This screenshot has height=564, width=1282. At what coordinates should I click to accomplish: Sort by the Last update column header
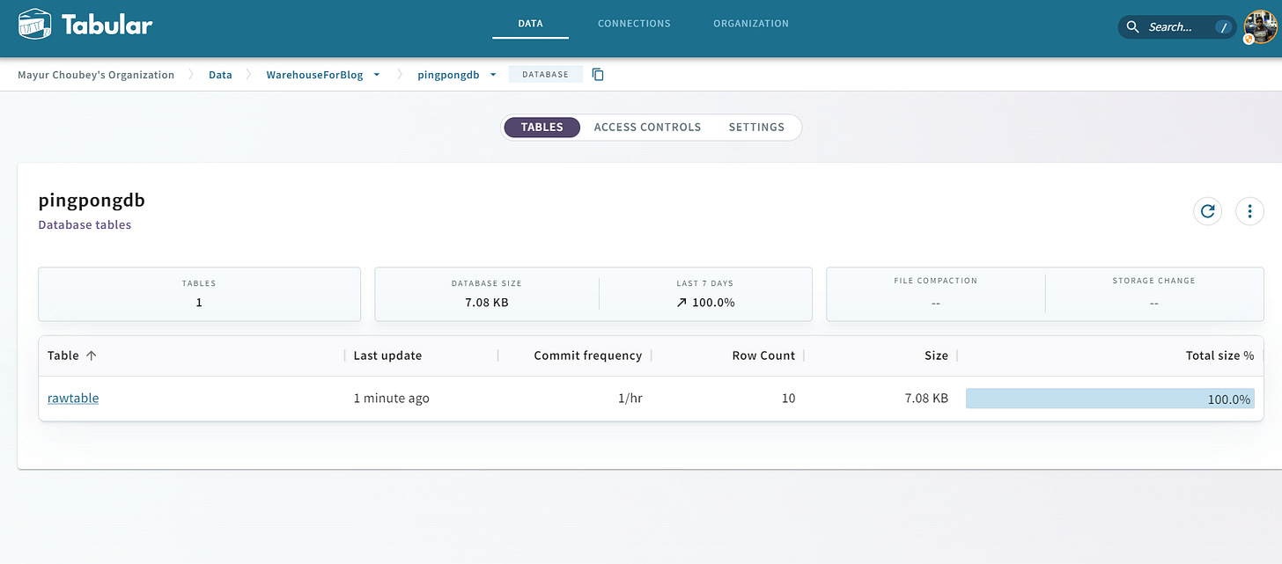coord(387,355)
